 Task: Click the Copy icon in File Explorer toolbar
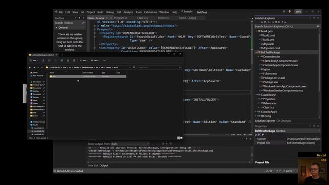click(49, 61)
